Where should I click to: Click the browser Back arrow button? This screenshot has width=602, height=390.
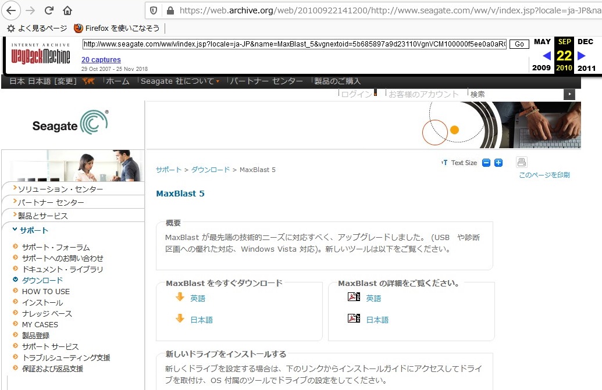(x=11, y=10)
